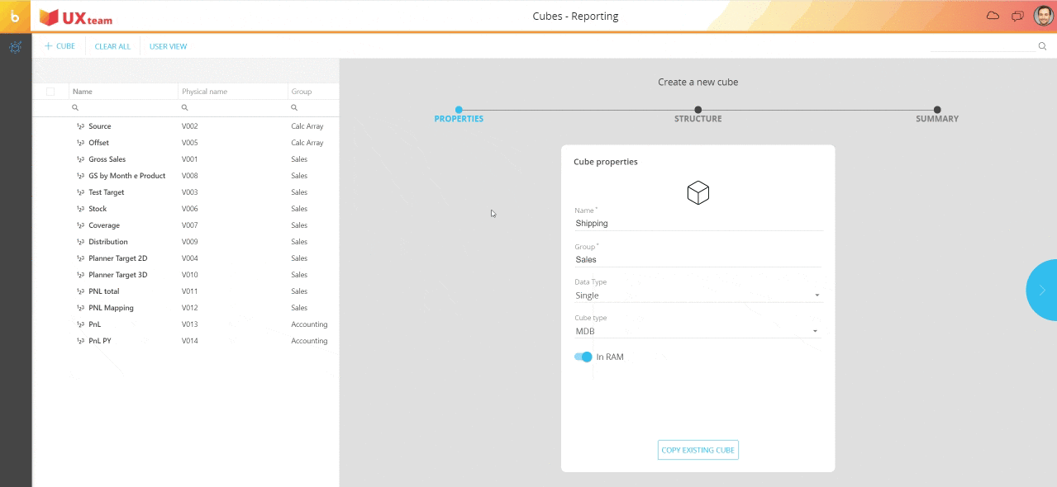The width and height of the screenshot is (1057, 487).
Task: Click the cloud icon in the header
Action: pos(993,16)
